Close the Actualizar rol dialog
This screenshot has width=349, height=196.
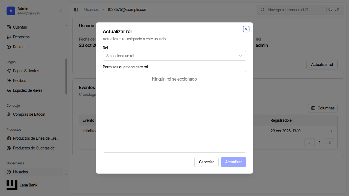[246, 29]
